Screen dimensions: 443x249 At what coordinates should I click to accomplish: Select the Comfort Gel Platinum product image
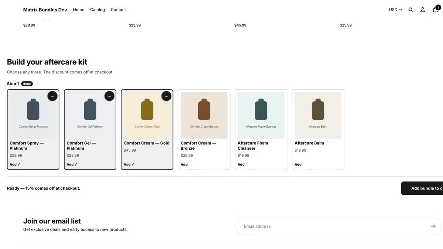click(x=90, y=115)
